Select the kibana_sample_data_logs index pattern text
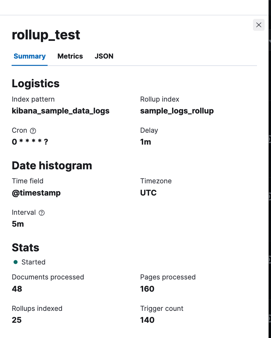 click(x=60, y=111)
